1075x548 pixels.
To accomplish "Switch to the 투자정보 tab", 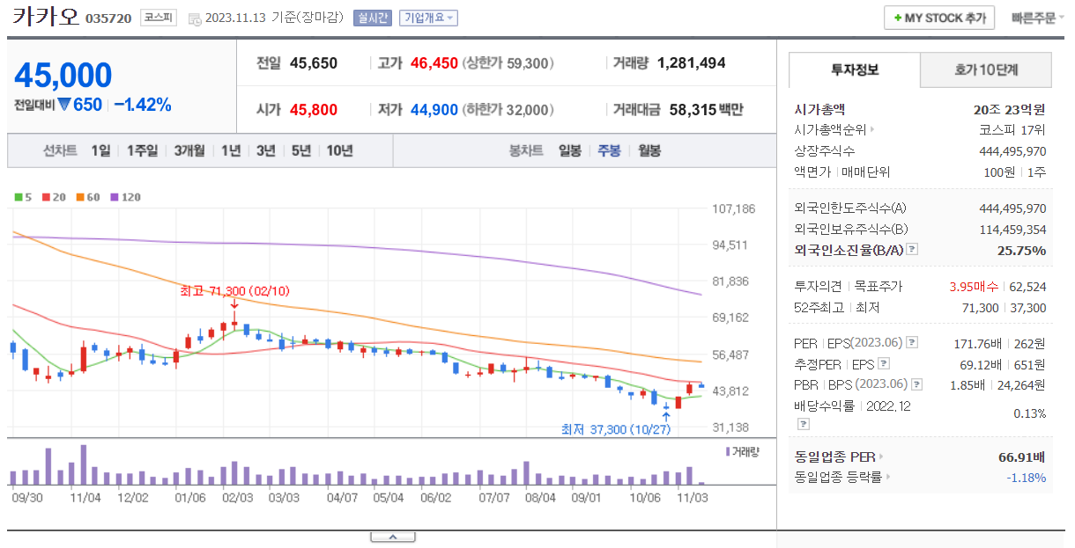I will pyautogui.click(x=854, y=70).
